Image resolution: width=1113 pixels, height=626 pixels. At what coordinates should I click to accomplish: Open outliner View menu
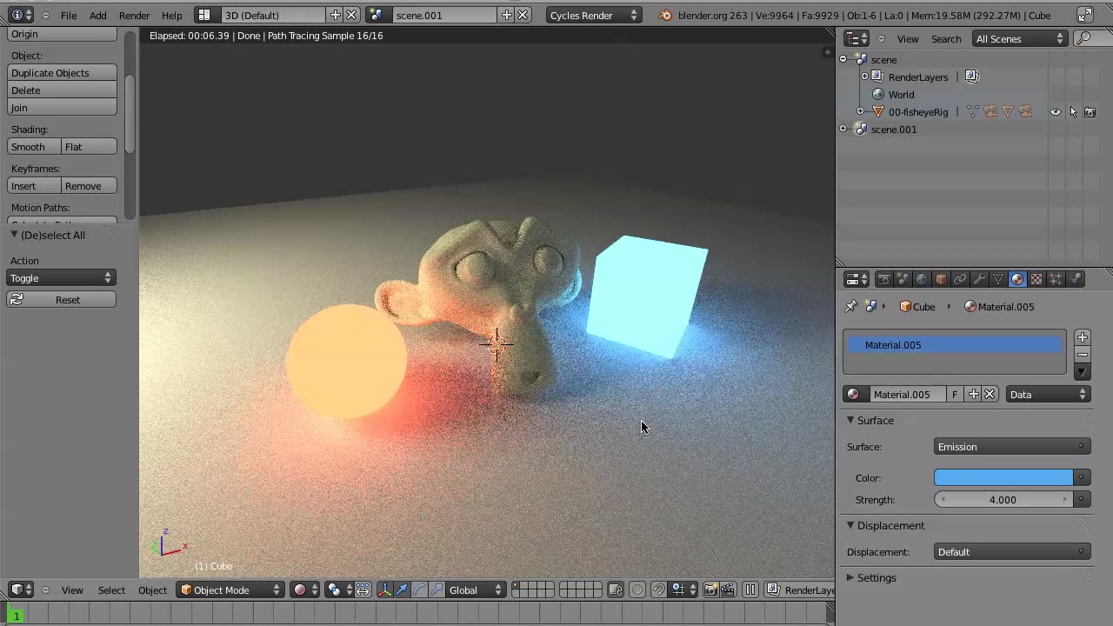click(908, 38)
